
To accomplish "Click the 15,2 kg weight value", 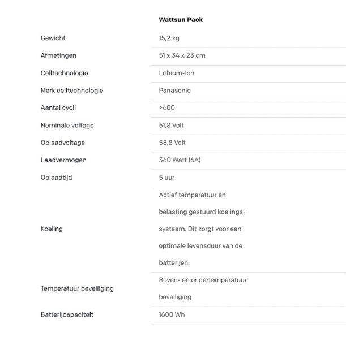I will coord(169,38).
